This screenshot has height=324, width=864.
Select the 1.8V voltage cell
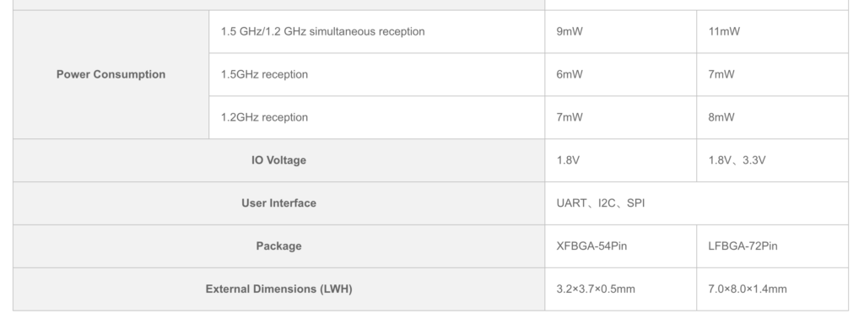point(620,160)
